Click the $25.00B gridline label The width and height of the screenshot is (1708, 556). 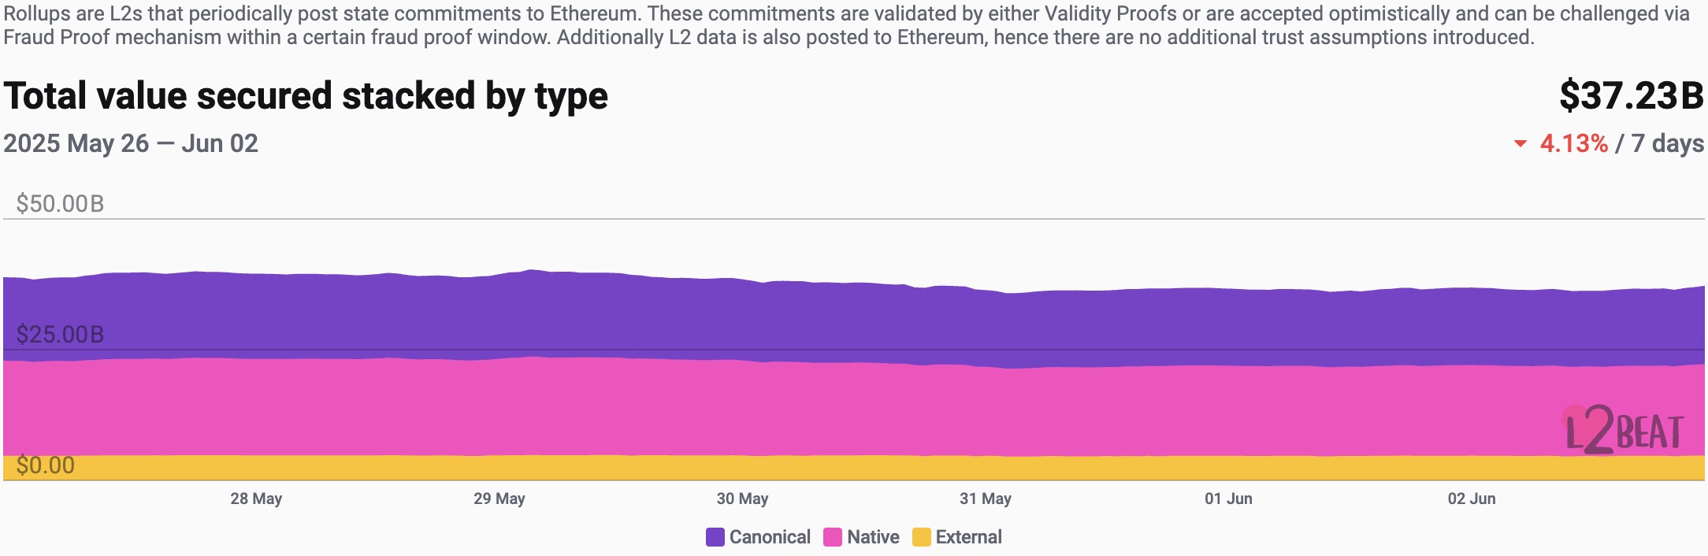(x=60, y=335)
